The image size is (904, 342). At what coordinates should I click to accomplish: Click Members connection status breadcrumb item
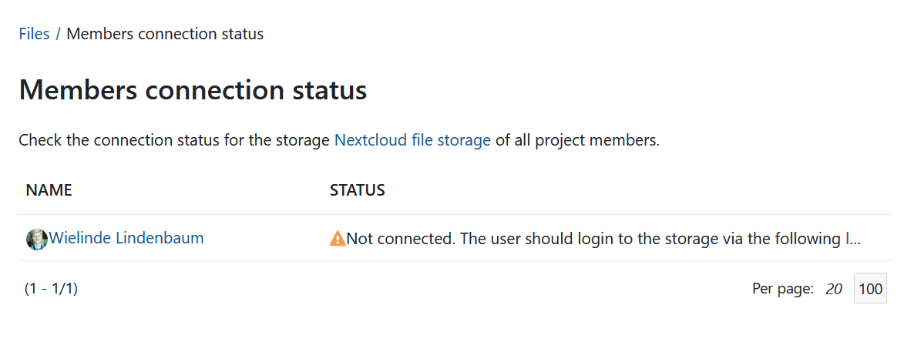pyautogui.click(x=165, y=34)
